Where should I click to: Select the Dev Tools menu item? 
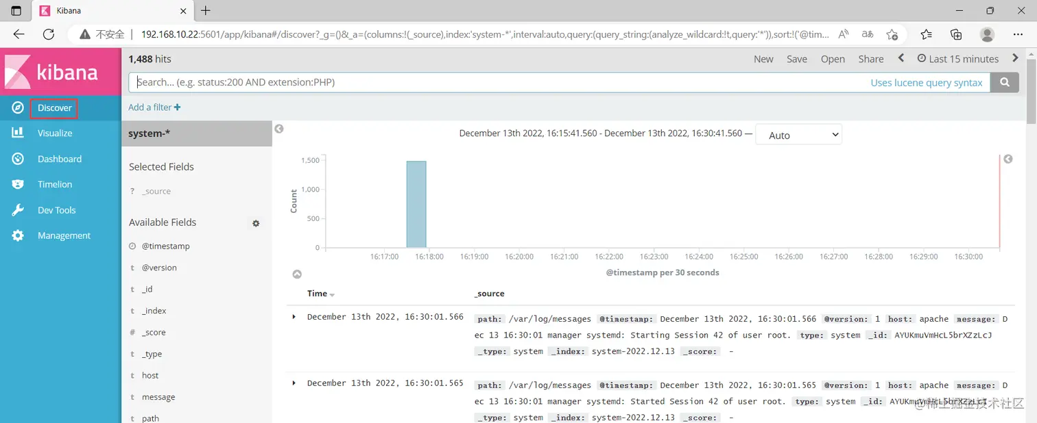coord(57,210)
